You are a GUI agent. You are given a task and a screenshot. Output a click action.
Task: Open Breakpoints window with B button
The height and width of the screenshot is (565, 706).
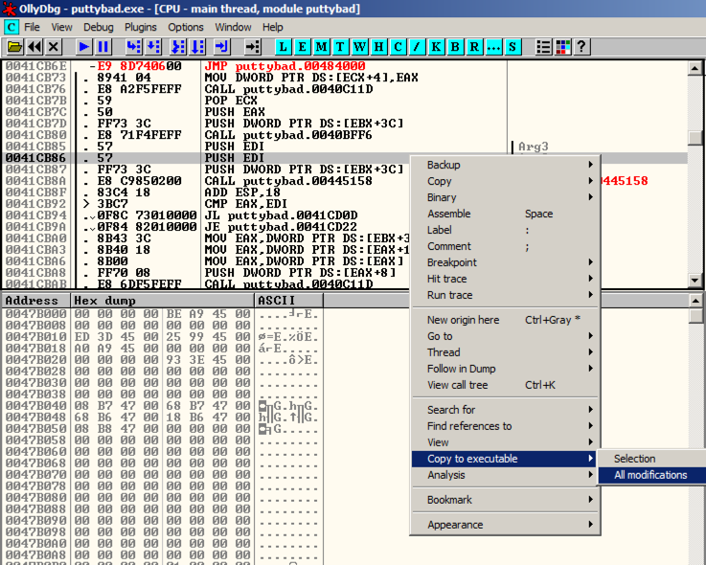pos(455,47)
